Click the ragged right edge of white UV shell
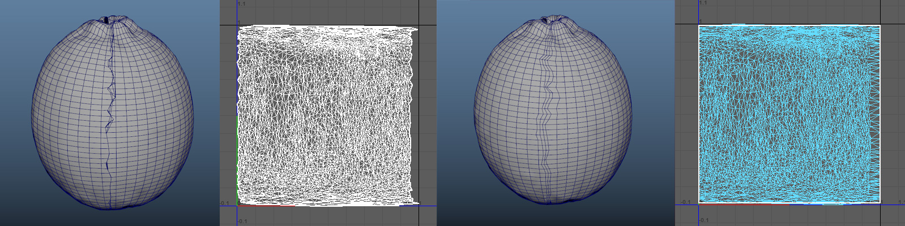This screenshot has width=905, height=226. click(411, 113)
